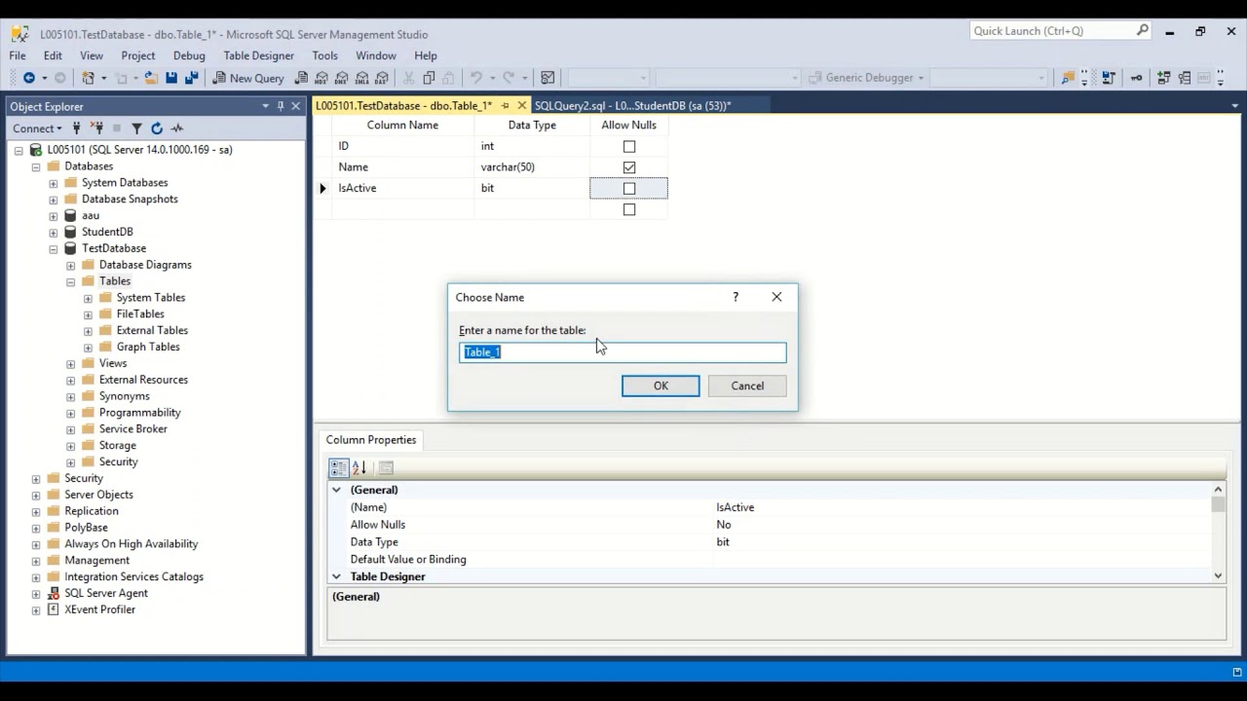Click the Save All toolbar icon

(192, 78)
